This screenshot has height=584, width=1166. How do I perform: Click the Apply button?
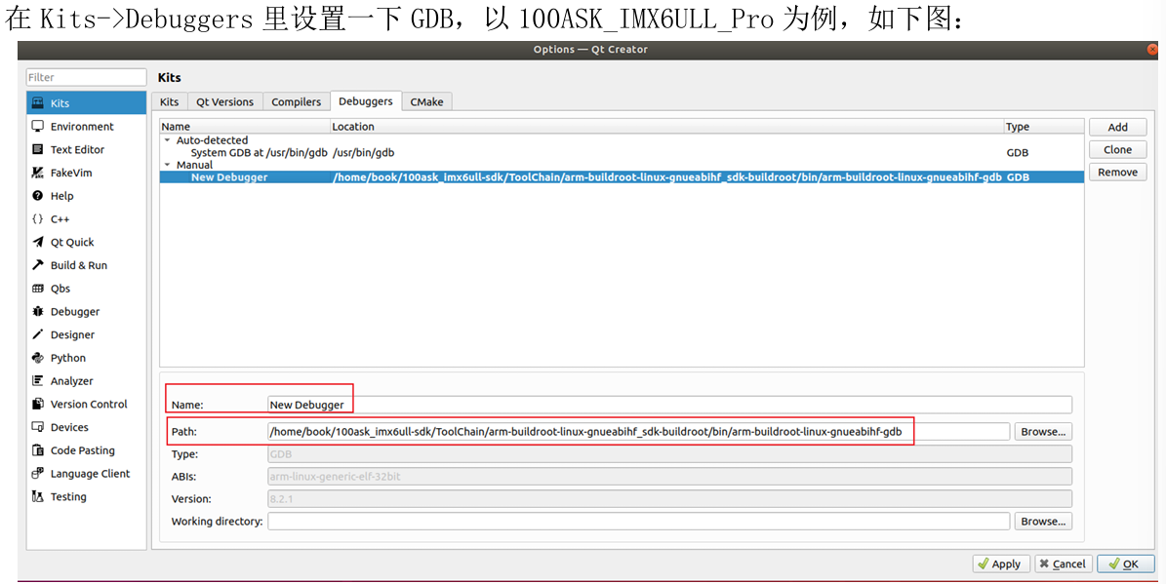[x=1001, y=564]
